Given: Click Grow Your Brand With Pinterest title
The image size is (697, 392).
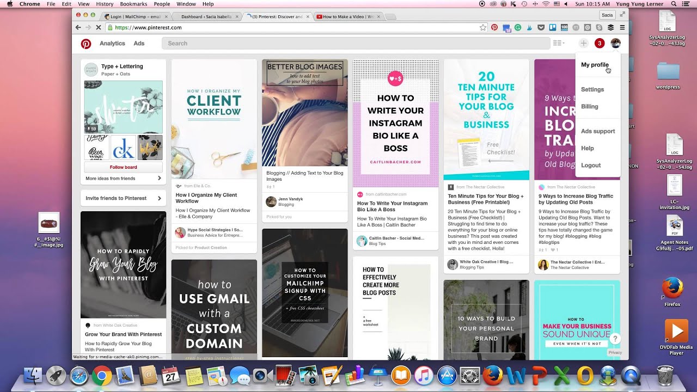Looking at the screenshot, I should 123,334.
